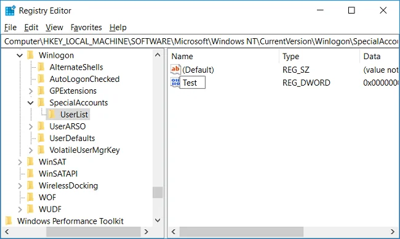
Task: Expand the VolatileUserMgrKey key
Action: [31, 150]
